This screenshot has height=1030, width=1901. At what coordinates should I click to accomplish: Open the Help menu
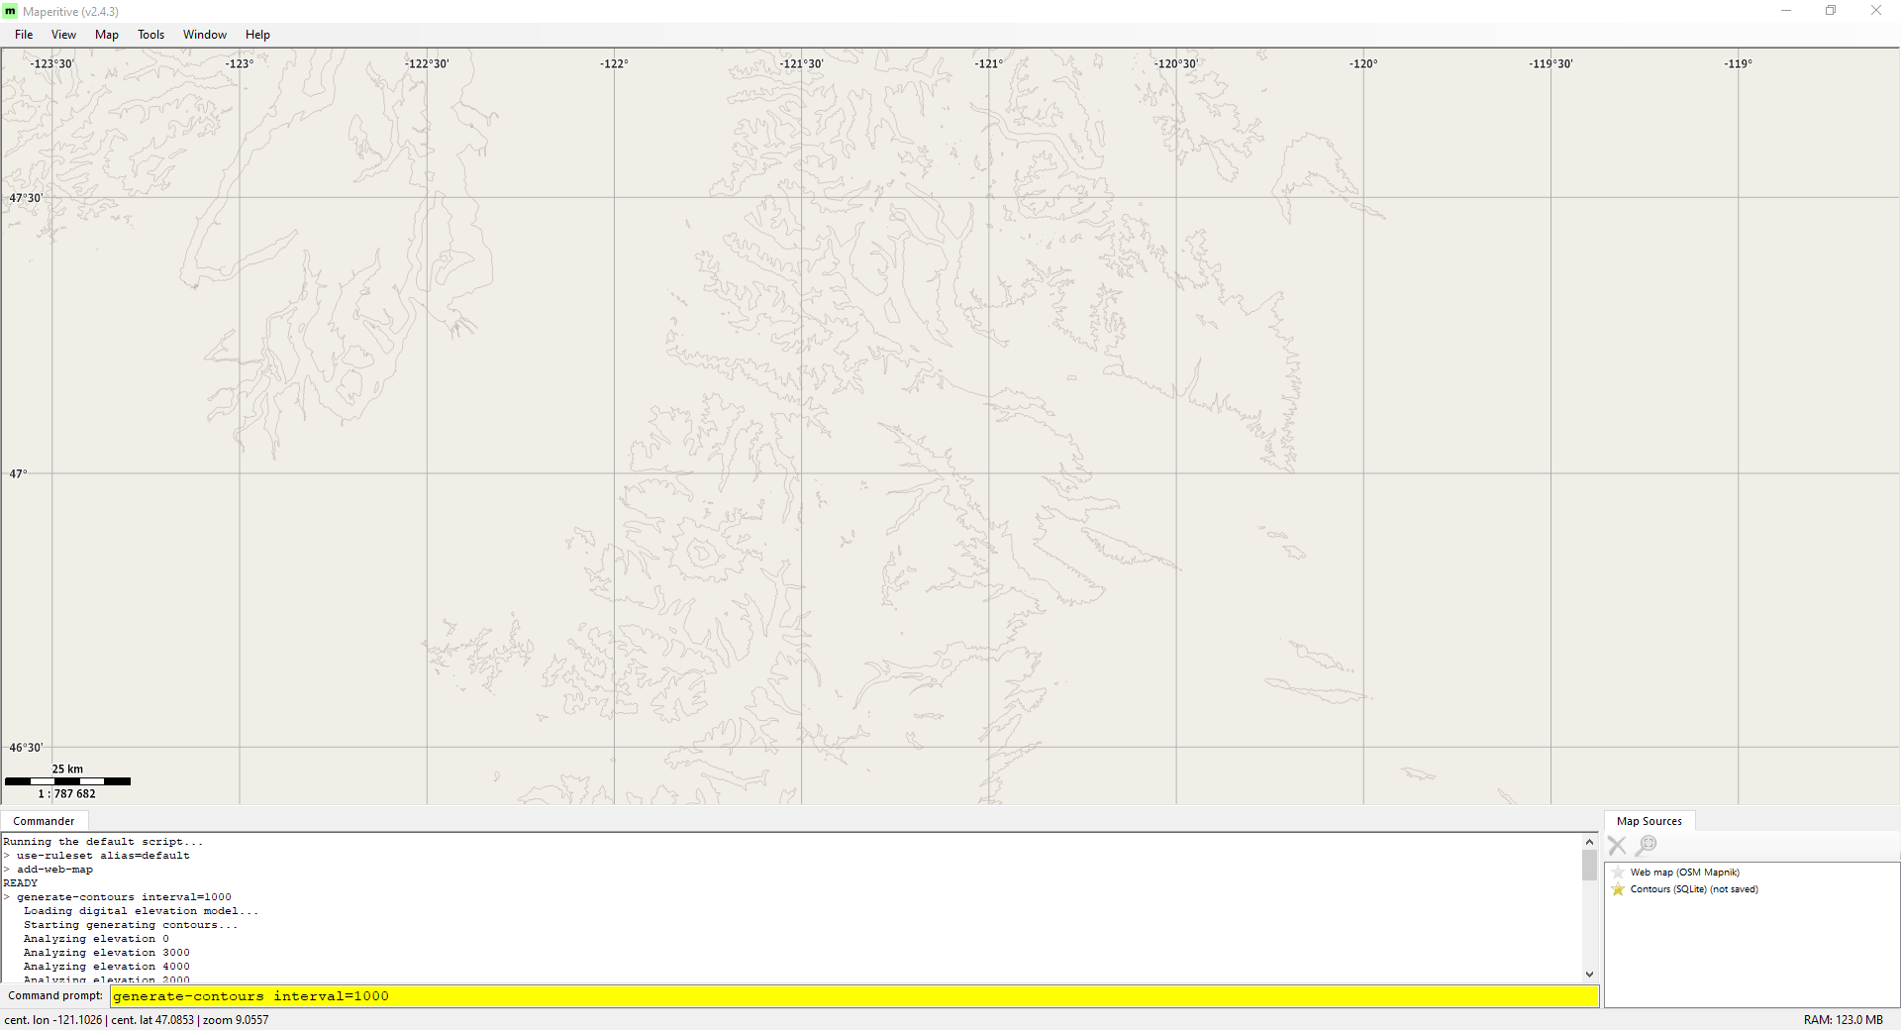[256, 34]
